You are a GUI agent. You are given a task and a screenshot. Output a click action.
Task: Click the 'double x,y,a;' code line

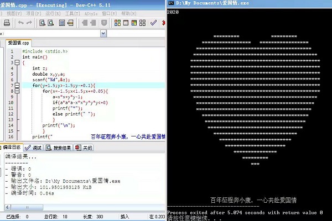(x=49, y=74)
